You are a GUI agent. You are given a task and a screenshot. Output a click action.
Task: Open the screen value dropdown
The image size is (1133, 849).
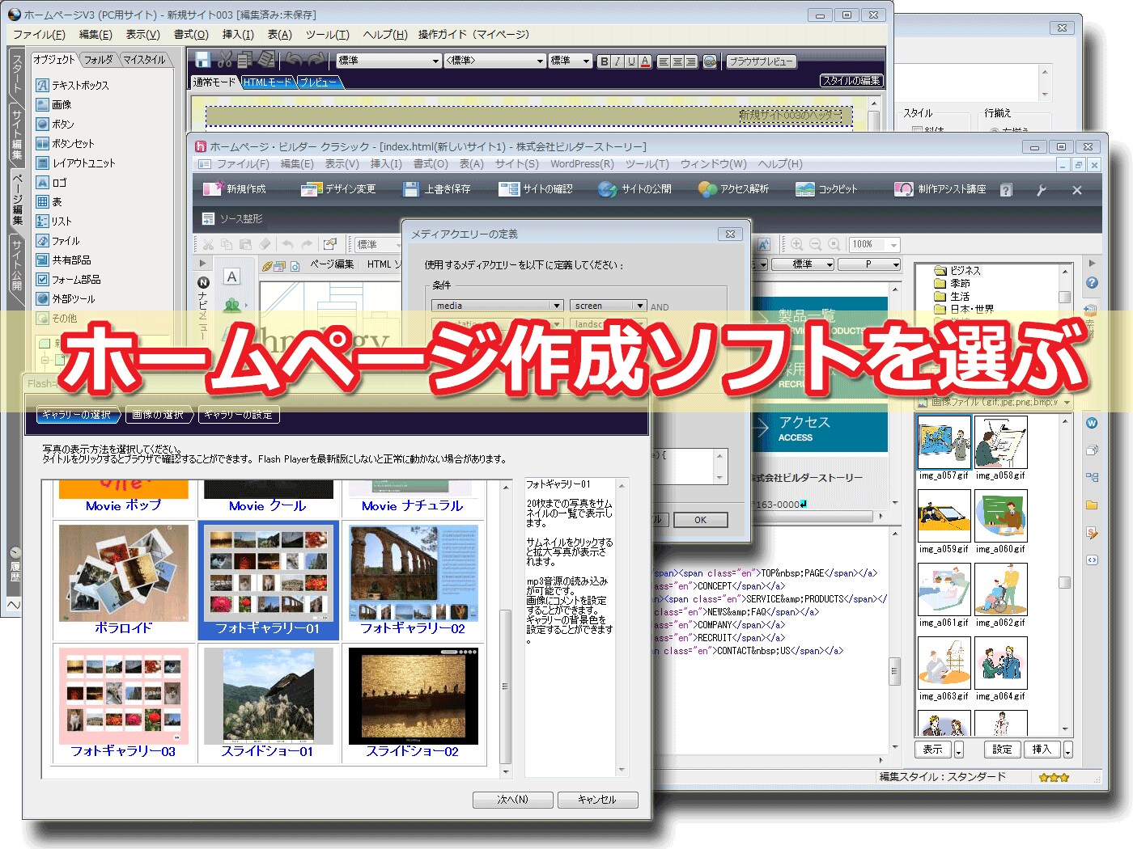click(642, 306)
